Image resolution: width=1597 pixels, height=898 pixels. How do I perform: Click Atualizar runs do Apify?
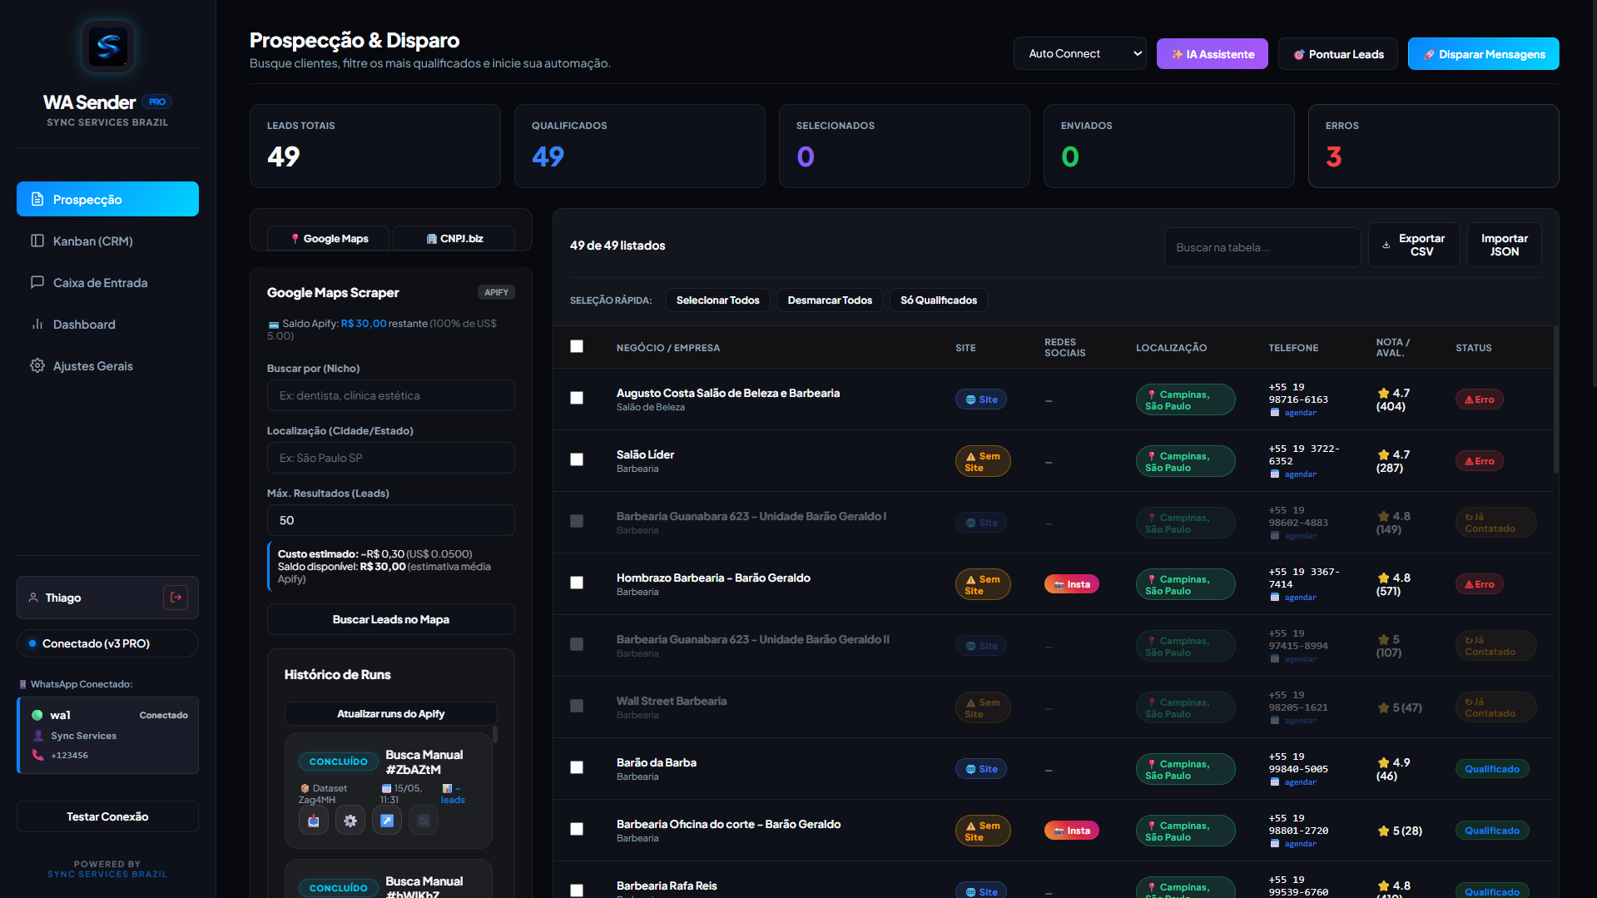point(391,714)
